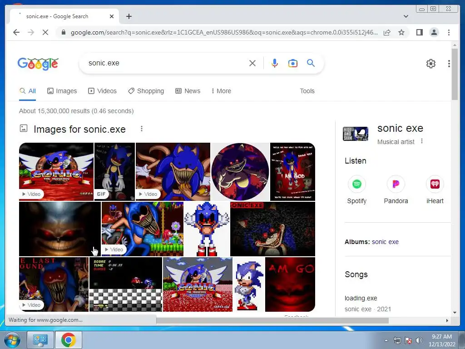465x349 pixels.
Task: Open the Windows Start menu
Action: [12, 340]
